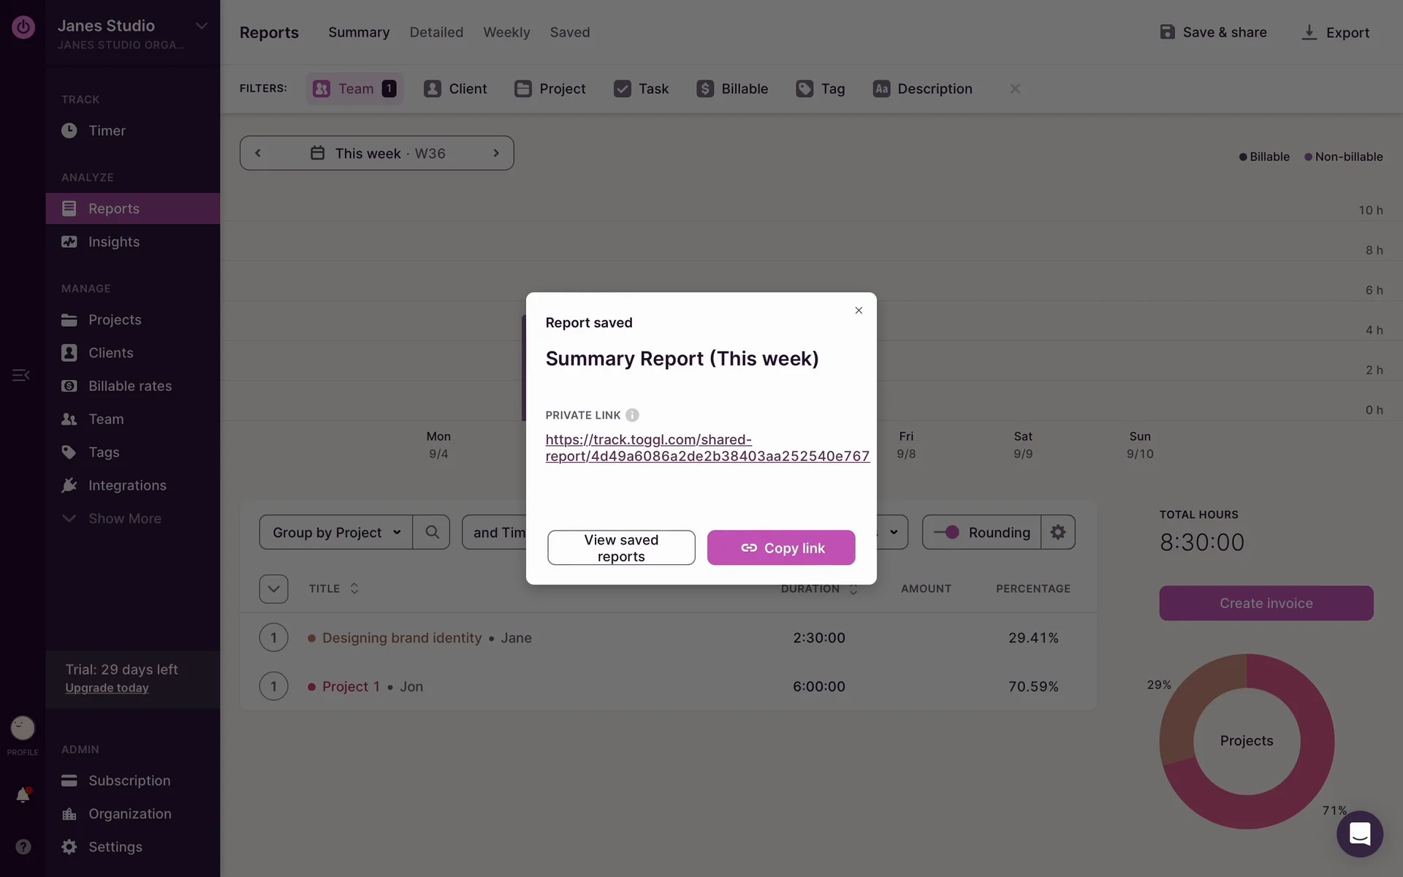Open the chat support bubble
This screenshot has height=877, width=1403.
tap(1359, 833)
